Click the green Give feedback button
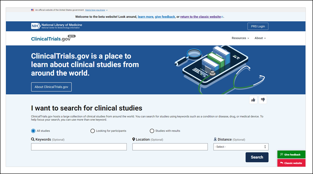Image resolution: width=313 pixels, height=174 pixels. point(291,154)
